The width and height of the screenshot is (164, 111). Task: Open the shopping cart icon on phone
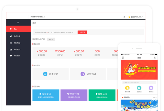[155, 57]
